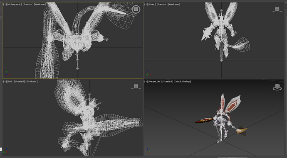Screen dimensions: 287x158
Task: Open [Wireframe] shading menu in Left viewport
Action: 32,82
